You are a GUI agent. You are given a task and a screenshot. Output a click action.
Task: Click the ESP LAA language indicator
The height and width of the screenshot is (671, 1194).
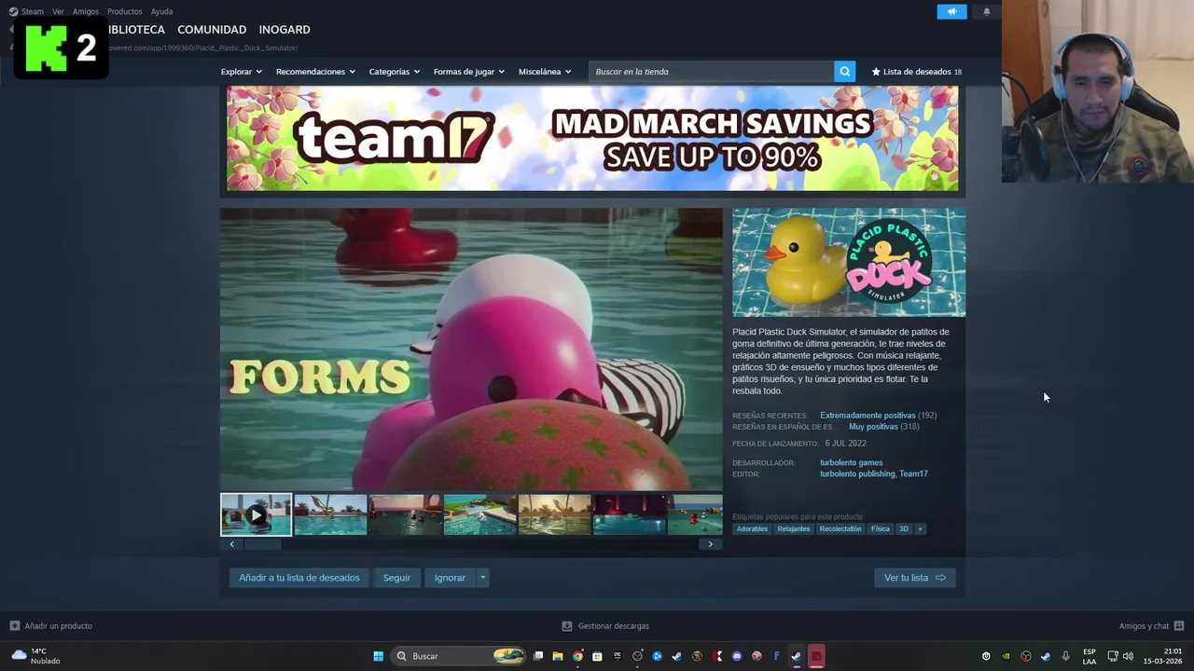tap(1090, 656)
